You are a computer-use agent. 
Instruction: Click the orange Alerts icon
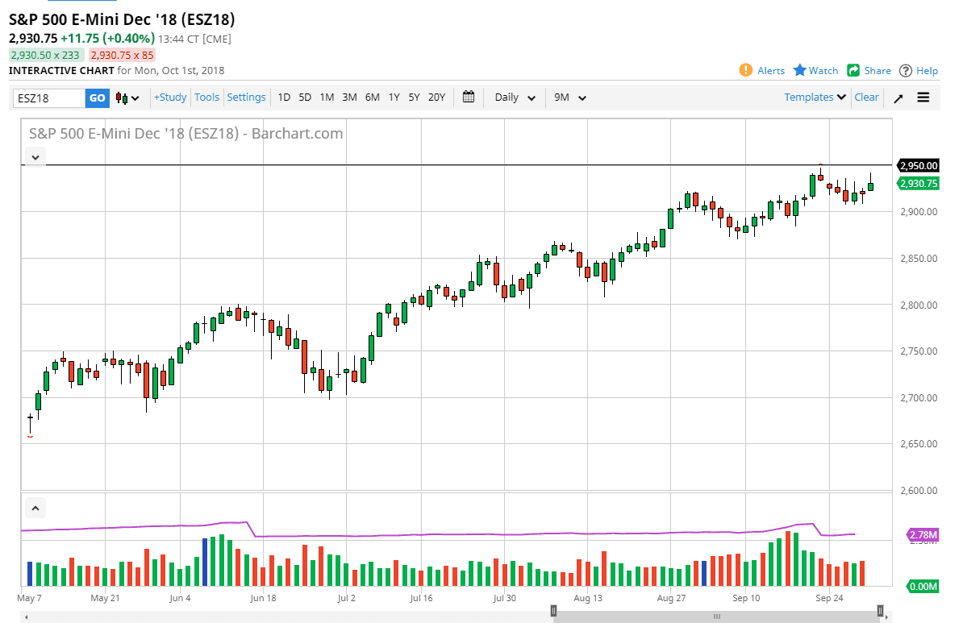(x=746, y=70)
